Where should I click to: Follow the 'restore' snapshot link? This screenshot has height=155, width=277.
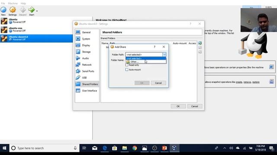[256, 82]
